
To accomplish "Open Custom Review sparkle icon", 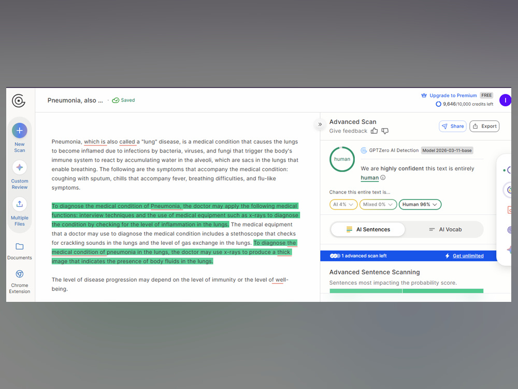I will (20, 168).
